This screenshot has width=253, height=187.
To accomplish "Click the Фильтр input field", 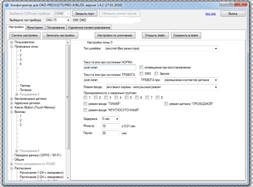I will click(x=110, y=126).
